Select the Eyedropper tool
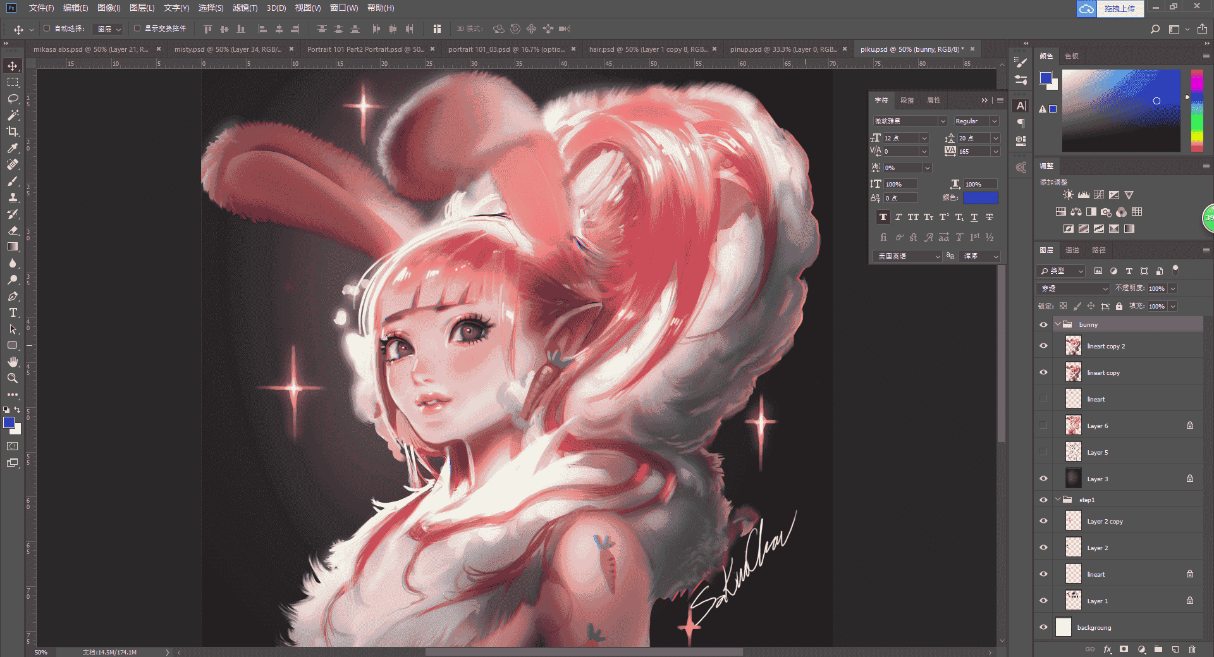 click(x=13, y=148)
